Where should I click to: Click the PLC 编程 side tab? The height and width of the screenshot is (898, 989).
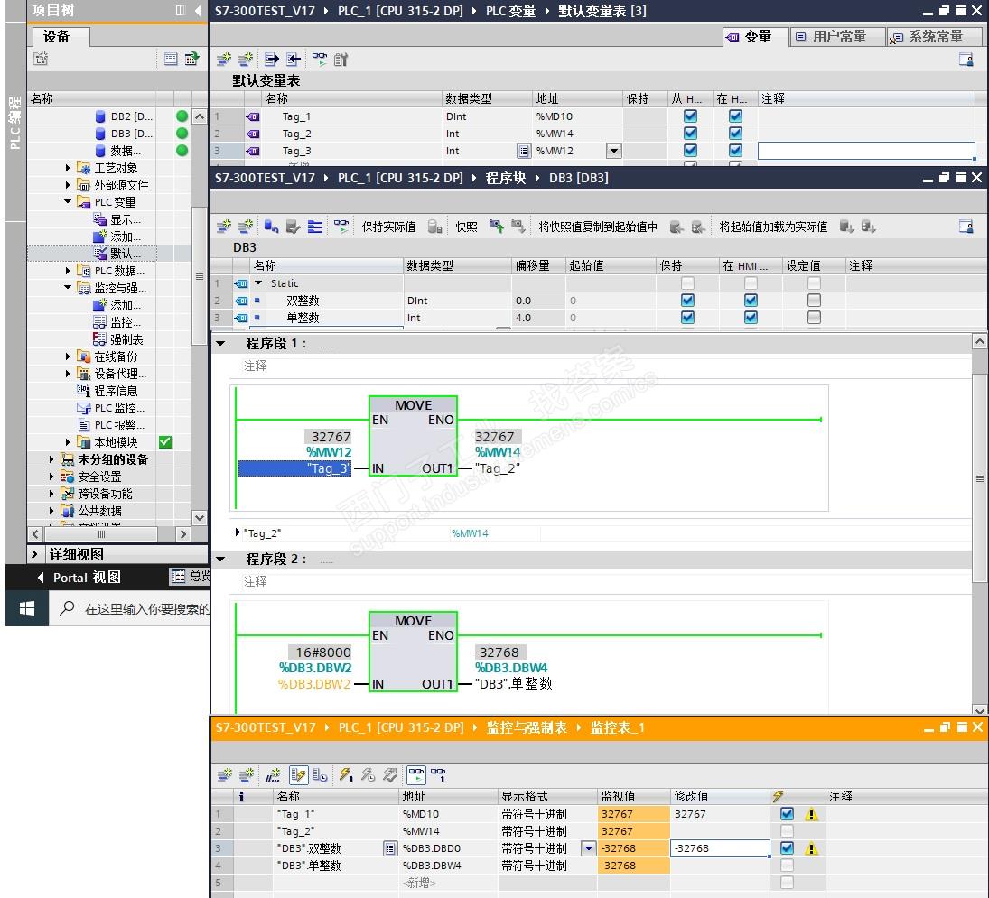click(15, 122)
